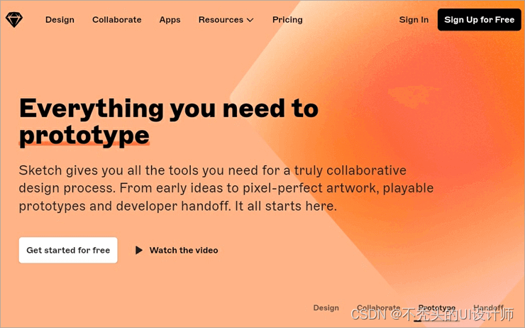The width and height of the screenshot is (525, 328).
Task: Open the Watch the video link
Action: (184, 251)
